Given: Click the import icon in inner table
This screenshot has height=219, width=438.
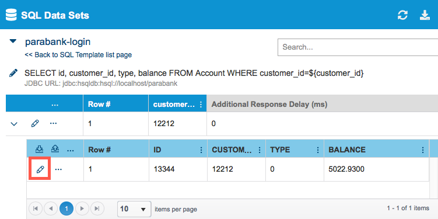Looking at the screenshot, I should [x=40, y=150].
